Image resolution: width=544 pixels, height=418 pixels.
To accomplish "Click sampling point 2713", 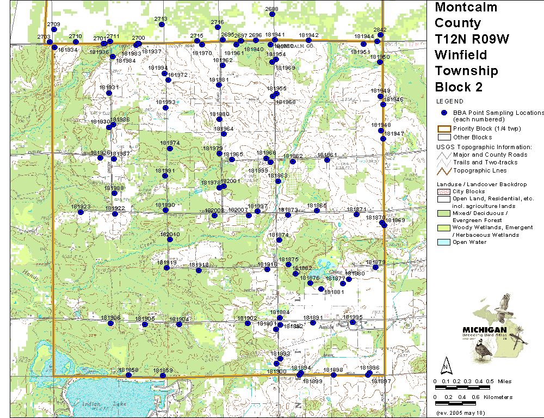I will pyautogui.click(x=160, y=24).
